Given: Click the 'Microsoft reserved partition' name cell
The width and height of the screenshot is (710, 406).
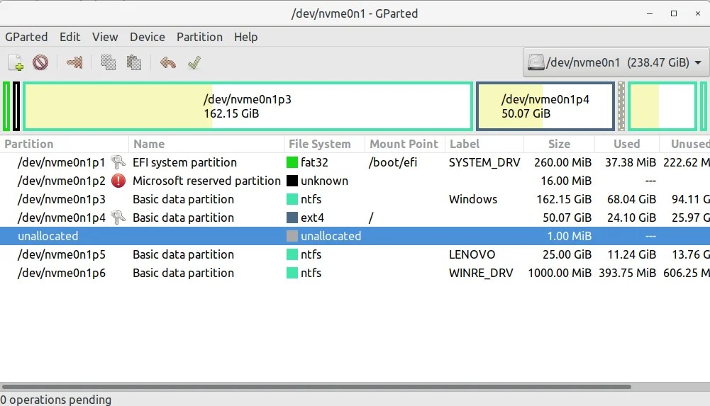Looking at the screenshot, I should (x=206, y=181).
